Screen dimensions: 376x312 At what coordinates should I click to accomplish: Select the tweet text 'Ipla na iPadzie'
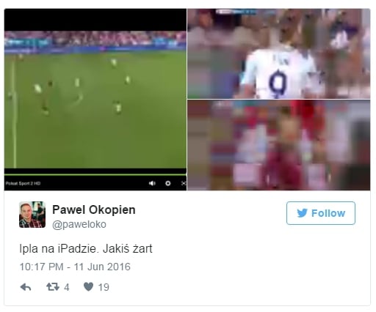point(59,249)
